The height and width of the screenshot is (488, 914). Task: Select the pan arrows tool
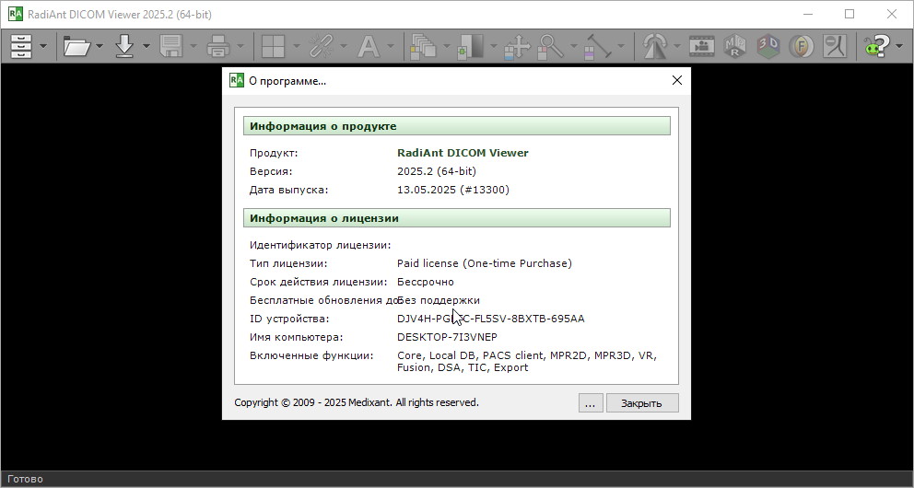point(517,46)
